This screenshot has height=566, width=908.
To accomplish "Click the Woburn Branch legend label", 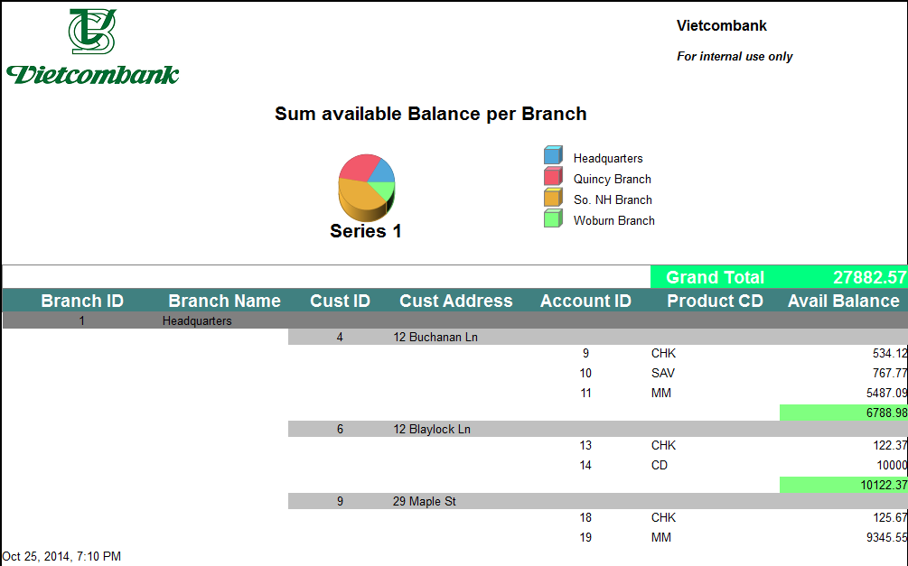I will click(613, 221).
